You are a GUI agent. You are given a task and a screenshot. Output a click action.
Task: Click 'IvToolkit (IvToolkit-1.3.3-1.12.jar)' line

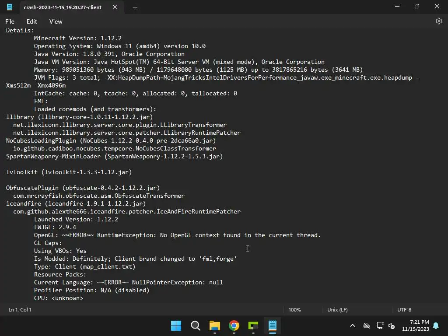click(69, 172)
